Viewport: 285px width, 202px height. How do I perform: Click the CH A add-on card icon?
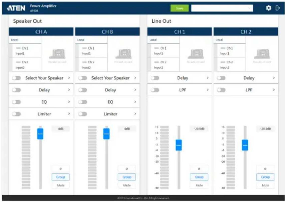click(x=57, y=54)
